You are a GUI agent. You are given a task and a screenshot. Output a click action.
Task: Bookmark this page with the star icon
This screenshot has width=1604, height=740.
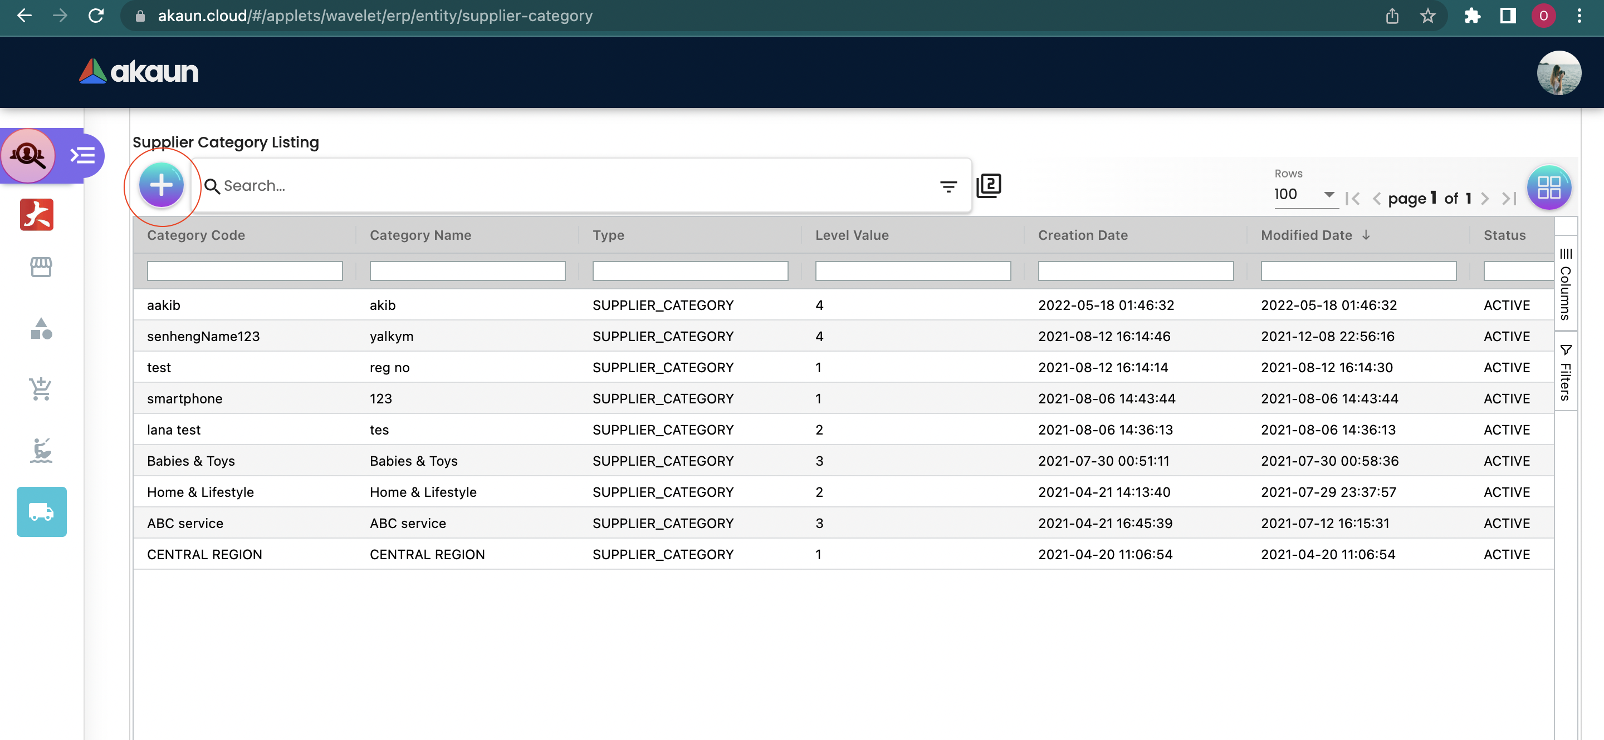pyautogui.click(x=1427, y=16)
